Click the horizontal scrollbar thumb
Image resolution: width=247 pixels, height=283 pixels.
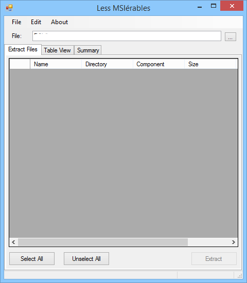point(103,242)
